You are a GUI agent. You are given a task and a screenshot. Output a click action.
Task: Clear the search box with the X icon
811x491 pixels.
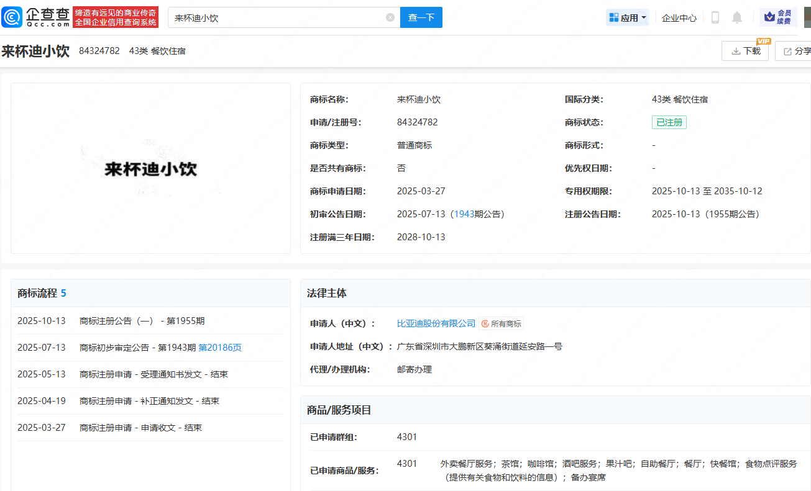tap(390, 17)
